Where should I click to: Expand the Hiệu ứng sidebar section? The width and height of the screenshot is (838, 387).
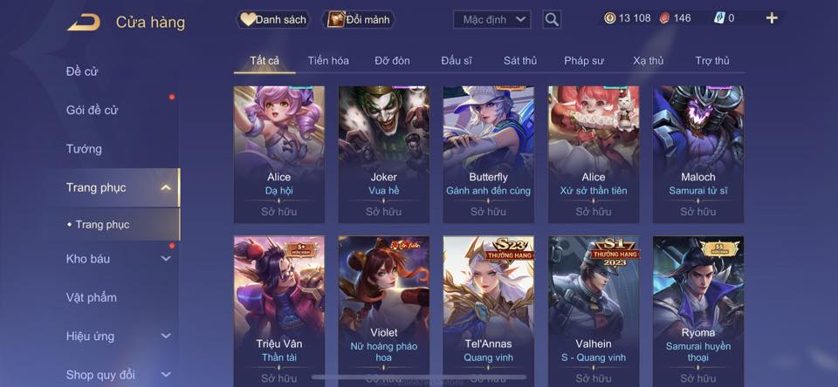[x=166, y=336]
